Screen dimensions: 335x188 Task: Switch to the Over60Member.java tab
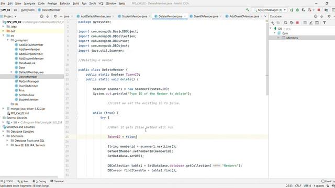[x=206, y=16]
